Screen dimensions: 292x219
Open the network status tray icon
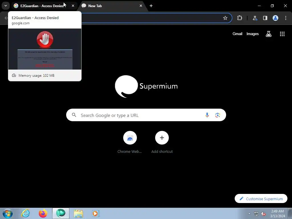click(256, 214)
